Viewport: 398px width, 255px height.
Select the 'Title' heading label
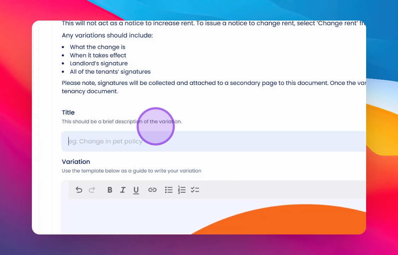click(x=68, y=112)
